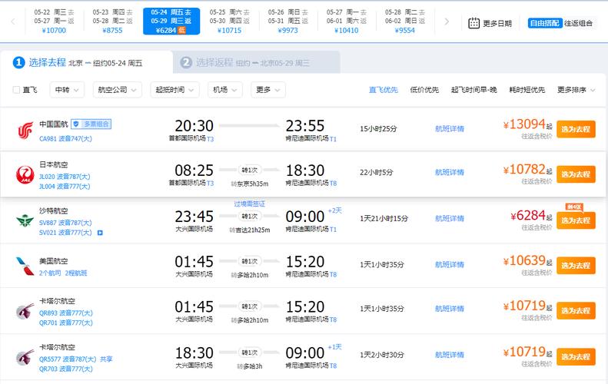The width and height of the screenshot is (608, 384).
Task: Click flight number QR5577 波音787(大) 共享
Action: [x=75, y=359]
